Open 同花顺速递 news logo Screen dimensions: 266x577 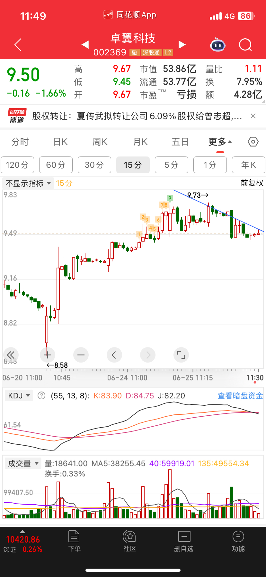[x=17, y=116]
